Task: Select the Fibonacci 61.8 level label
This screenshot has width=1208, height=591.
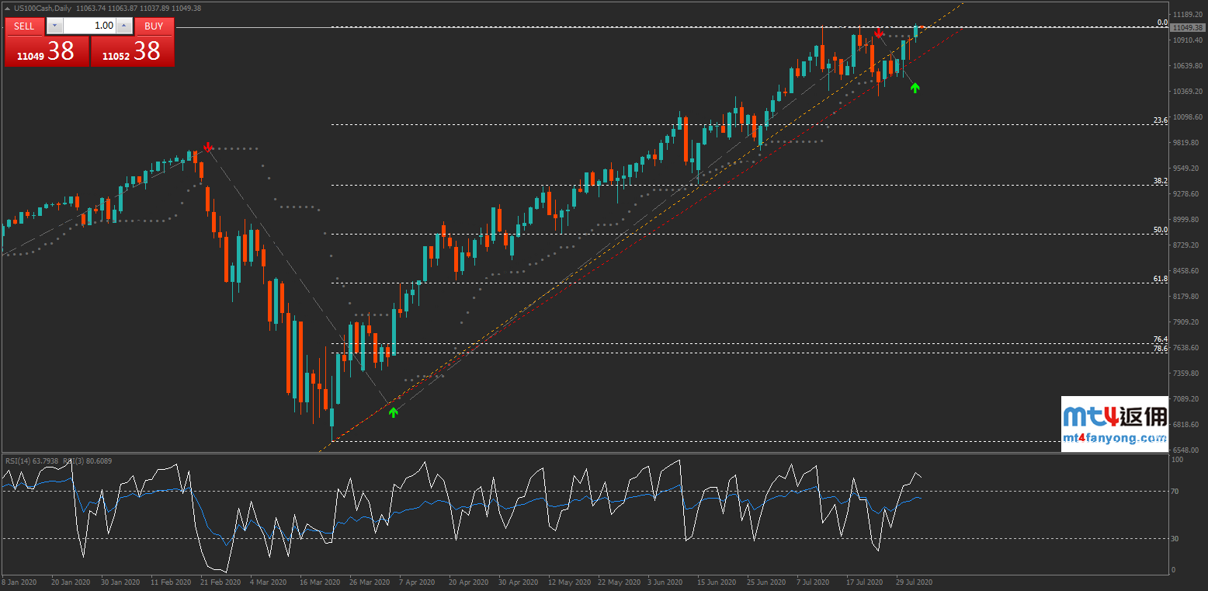Action: (1161, 278)
